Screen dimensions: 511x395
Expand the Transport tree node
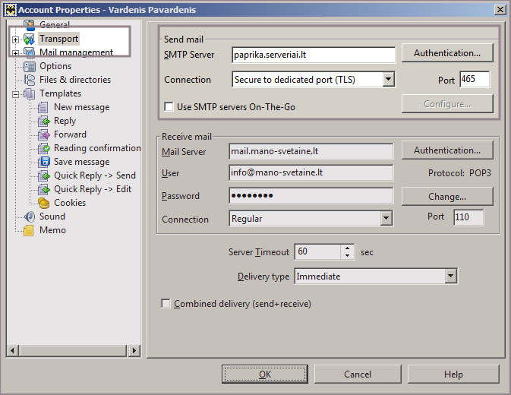tap(15, 39)
